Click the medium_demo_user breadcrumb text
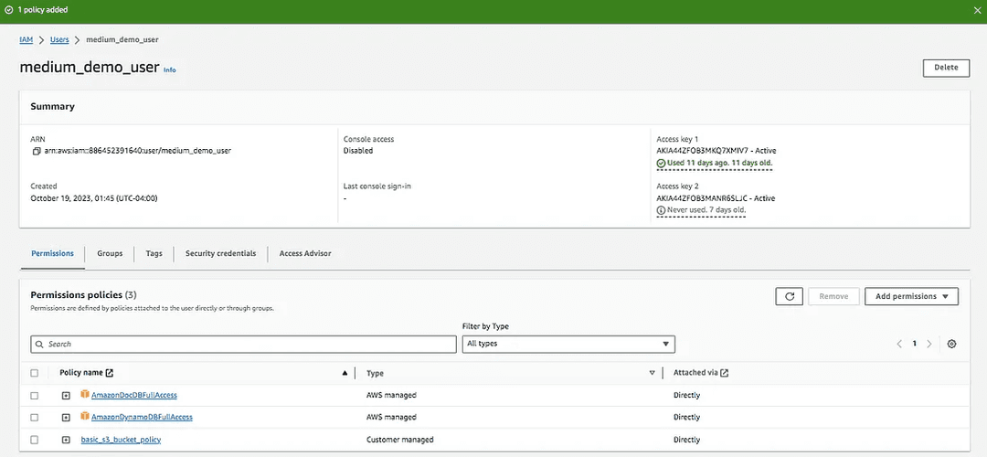987x457 pixels. (x=122, y=39)
